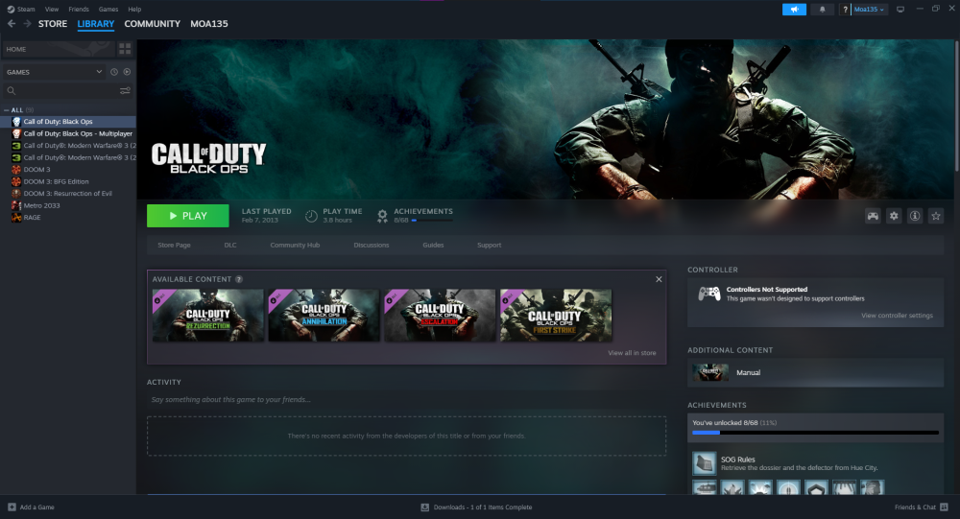Image resolution: width=960 pixels, height=519 pixels.
Task: Collapse the ALL games category
Action: pyautogui.click(x=7, y=110)
